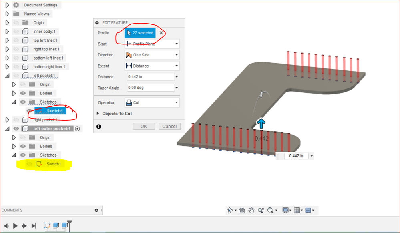Open the Operation dropdown showing Cut

[x=152, y=102]
